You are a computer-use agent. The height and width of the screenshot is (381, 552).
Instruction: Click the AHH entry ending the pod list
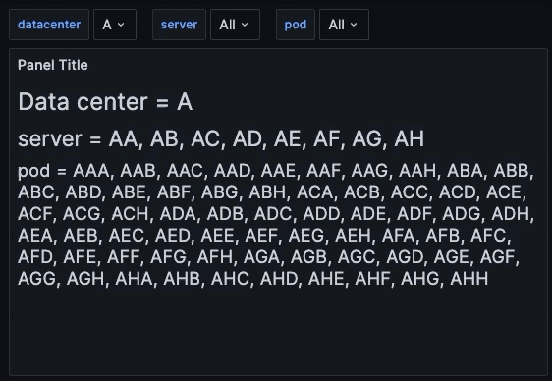(469, 279)
